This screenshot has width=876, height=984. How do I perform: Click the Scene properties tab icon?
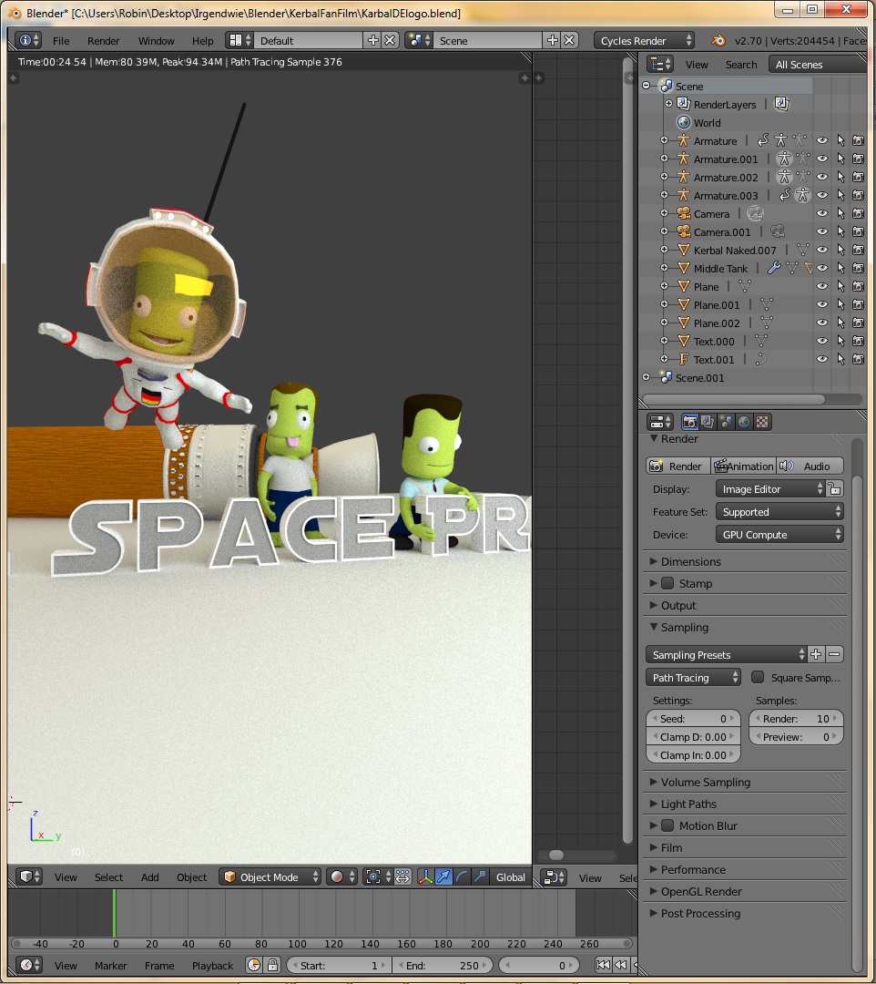click(726, 422)
